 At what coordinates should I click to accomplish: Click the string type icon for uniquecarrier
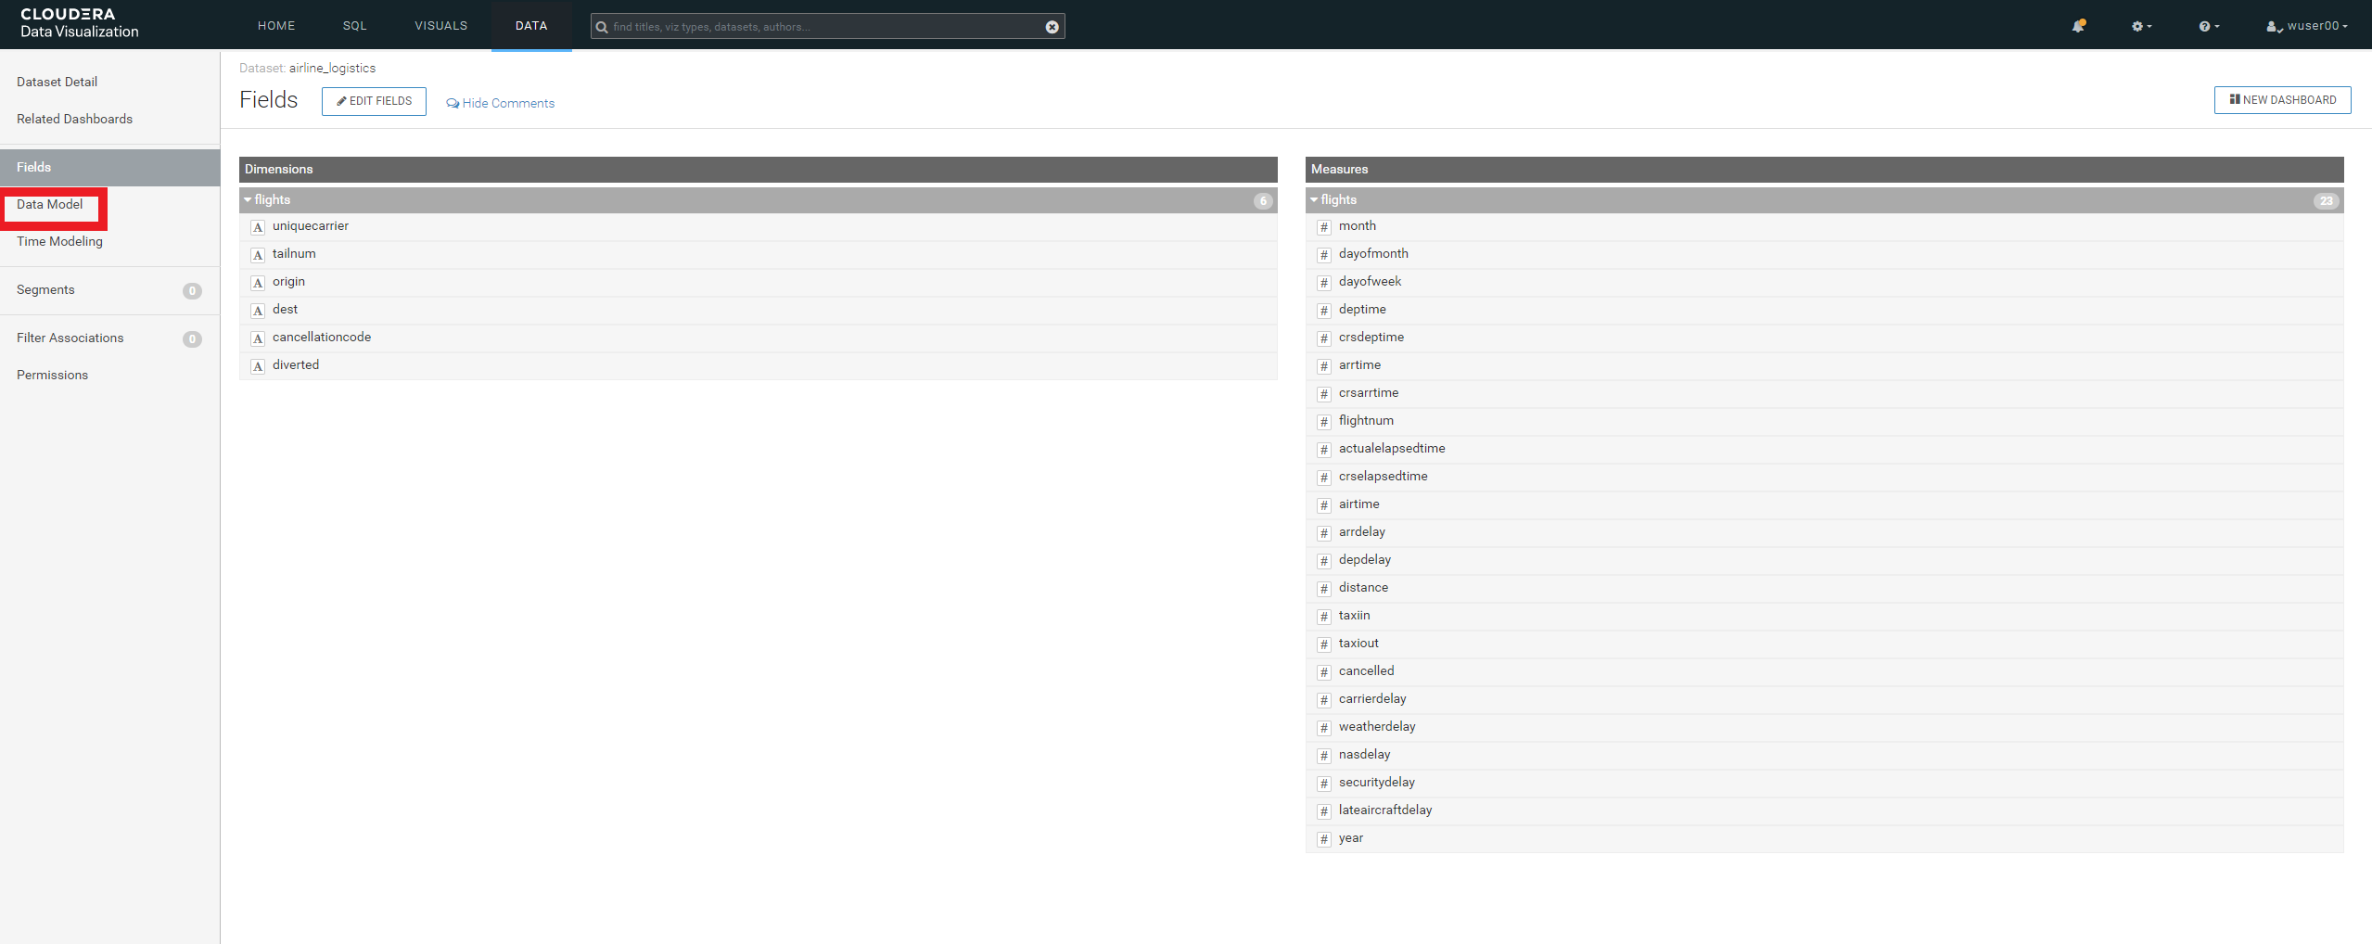coord(258,227)
